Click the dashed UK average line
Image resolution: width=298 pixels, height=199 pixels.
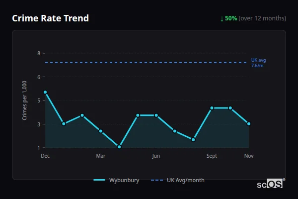146,63
